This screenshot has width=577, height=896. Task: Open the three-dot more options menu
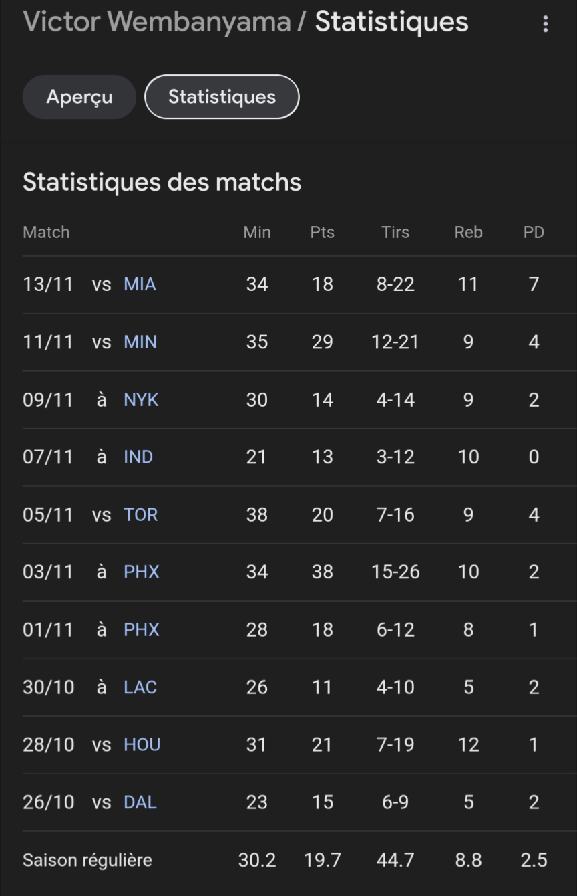tap(546, 25)
